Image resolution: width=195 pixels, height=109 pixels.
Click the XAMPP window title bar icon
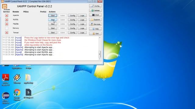click(2, 1)
